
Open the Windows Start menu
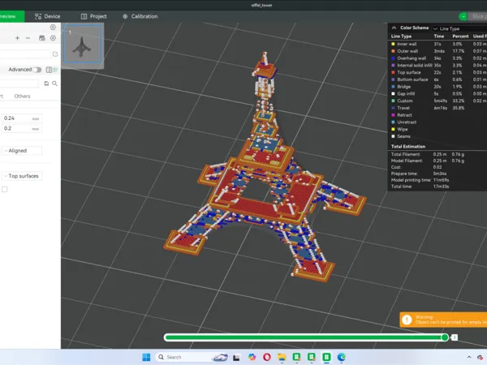(146, 357)
